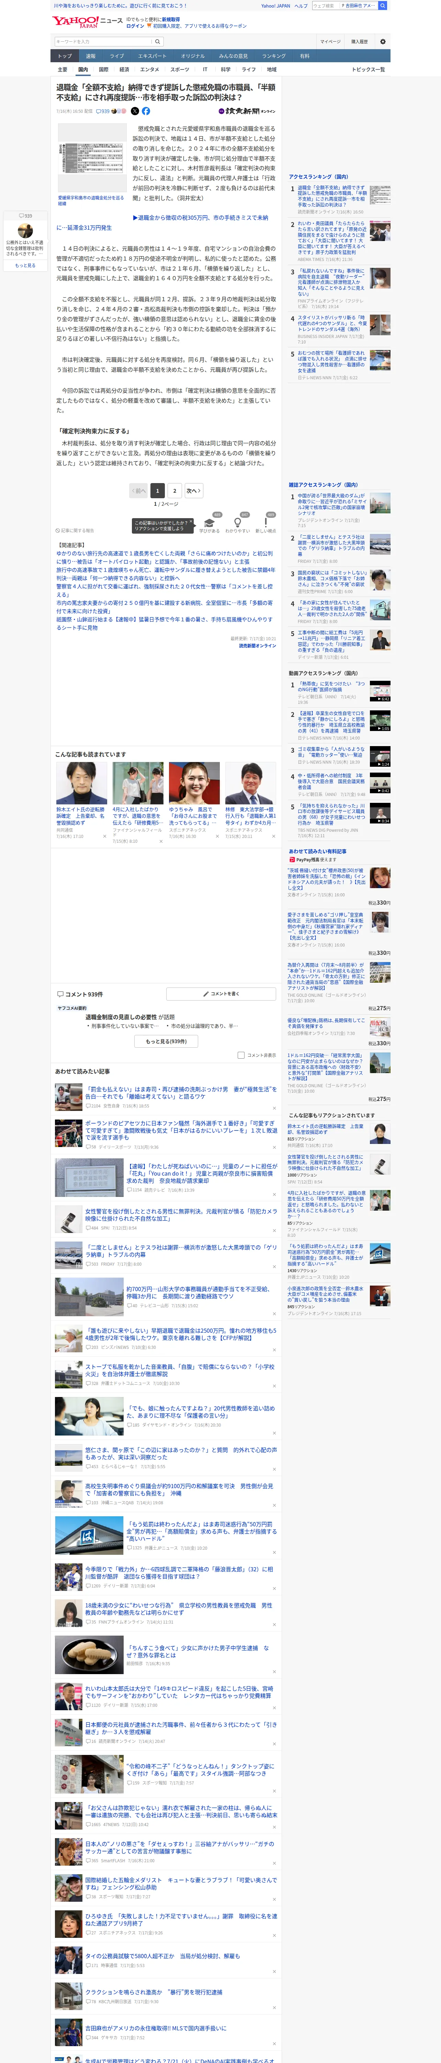Image resolution: width=441 pixels, height=2063 pixels.
Task: Open 吉田麻也がアメリカの永住権取得 article
Action: [x=156, y=2028]
